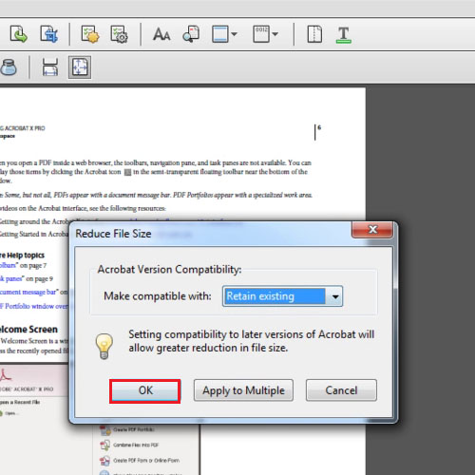Click the 'Acrobat Version Compatibility:' group label
This screenshot has width=475, height=475.
[169, 269]
